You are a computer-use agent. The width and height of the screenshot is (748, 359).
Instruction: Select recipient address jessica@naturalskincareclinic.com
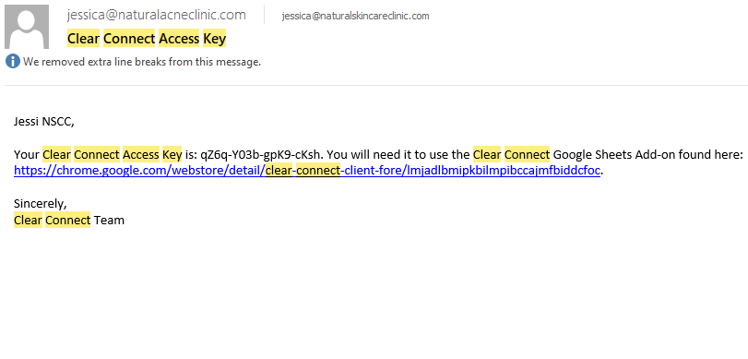(355, 17)
